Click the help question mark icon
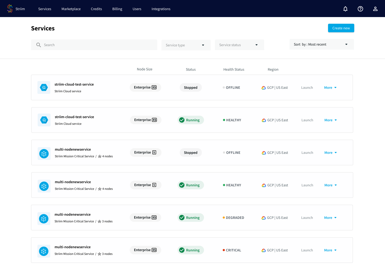385x273 pixels. tap(360, 9)
